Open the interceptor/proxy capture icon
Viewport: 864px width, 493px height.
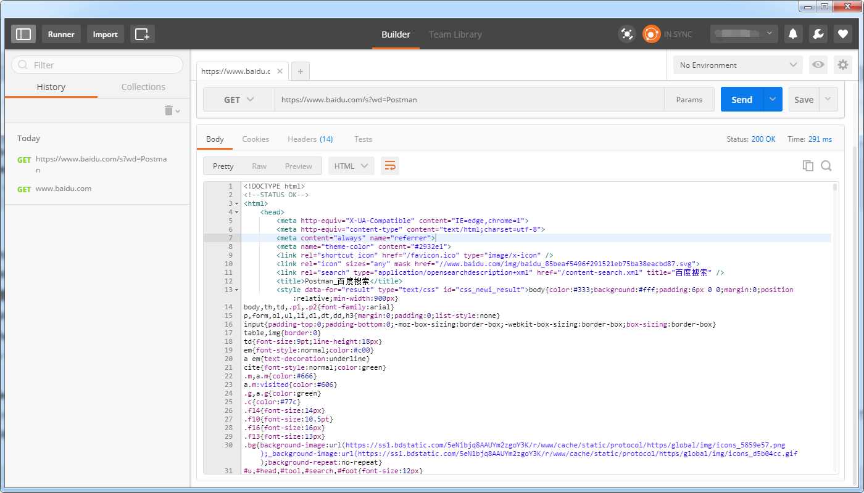[627, 34]
